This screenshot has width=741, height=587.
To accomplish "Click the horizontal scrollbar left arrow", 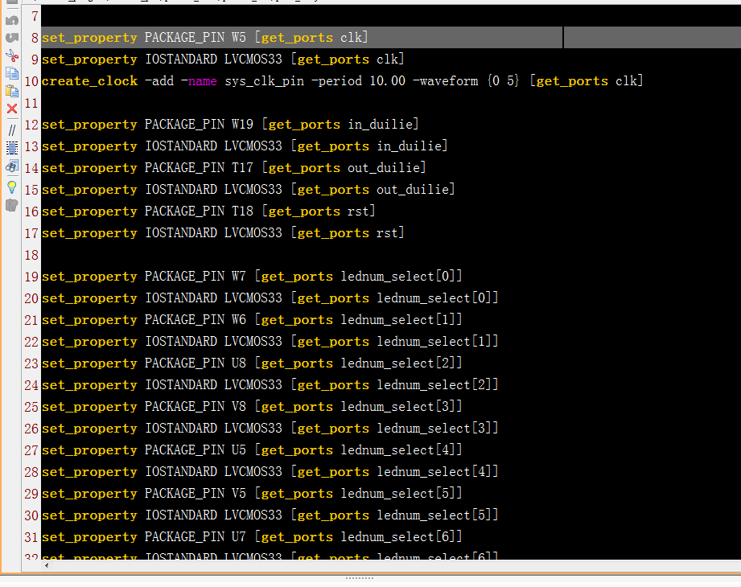I will pyautogui.click(x=47, y=565).
